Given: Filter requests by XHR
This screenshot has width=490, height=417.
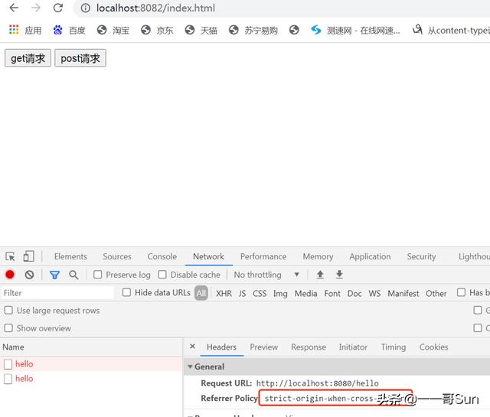Looking at the screenshot, I should click(x=224, y=293).
